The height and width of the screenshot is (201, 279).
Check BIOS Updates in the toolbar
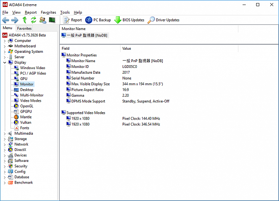[129, 20]
